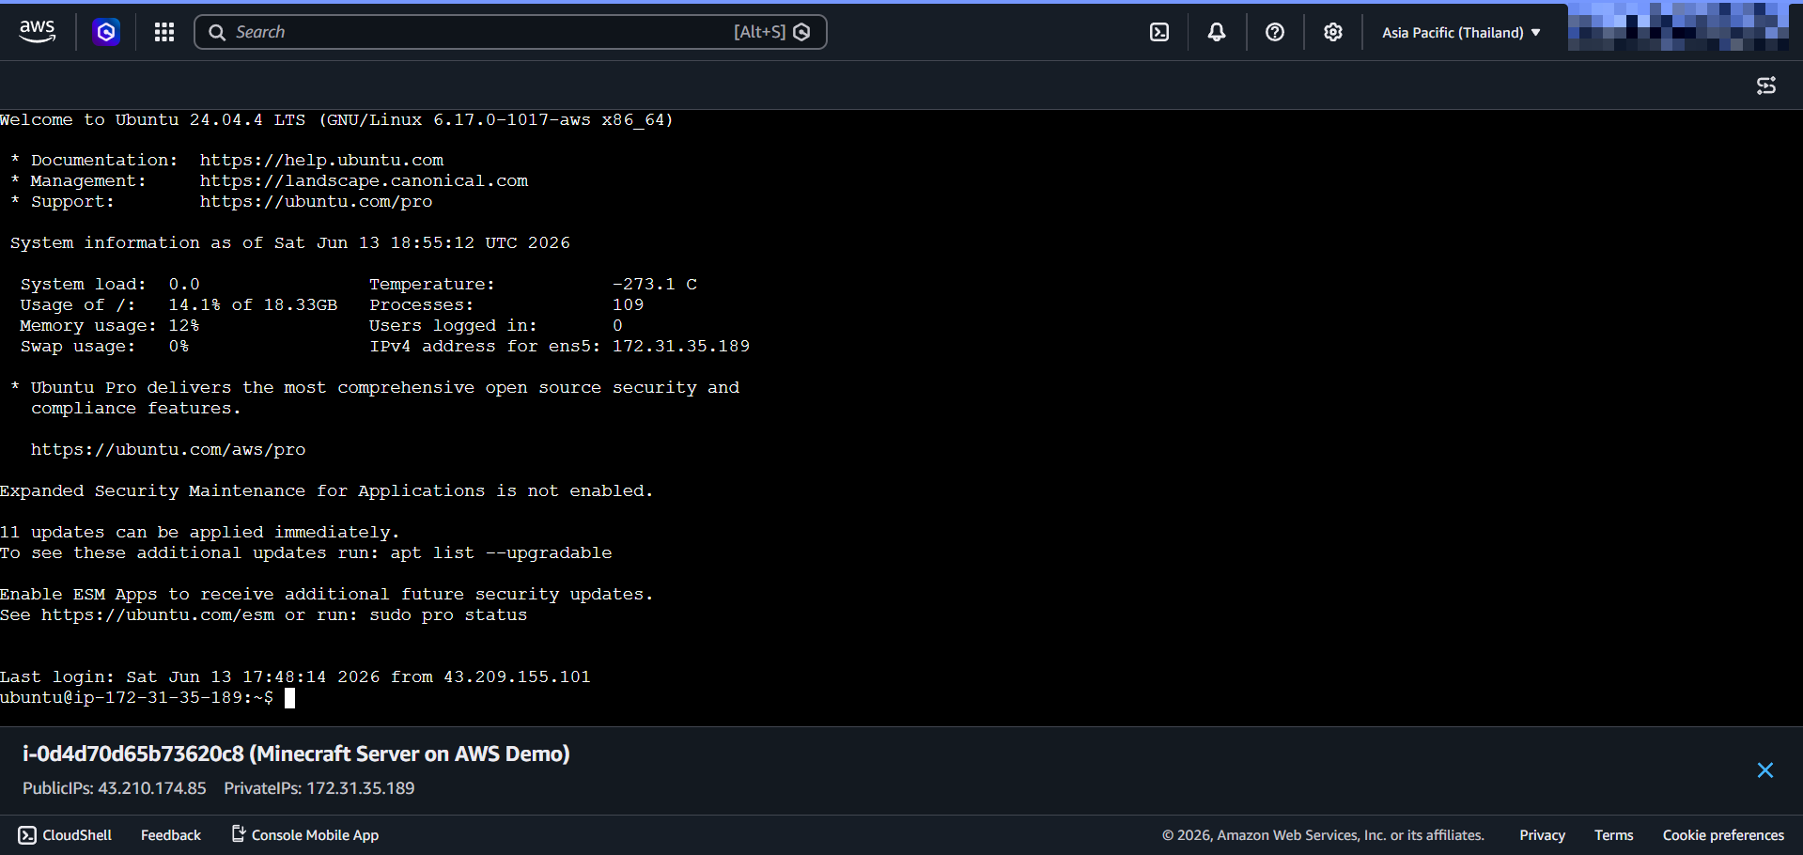This screenshot has height=855, width=1803.
Task: Click the Processes 109 value
Action: point(628,304)
